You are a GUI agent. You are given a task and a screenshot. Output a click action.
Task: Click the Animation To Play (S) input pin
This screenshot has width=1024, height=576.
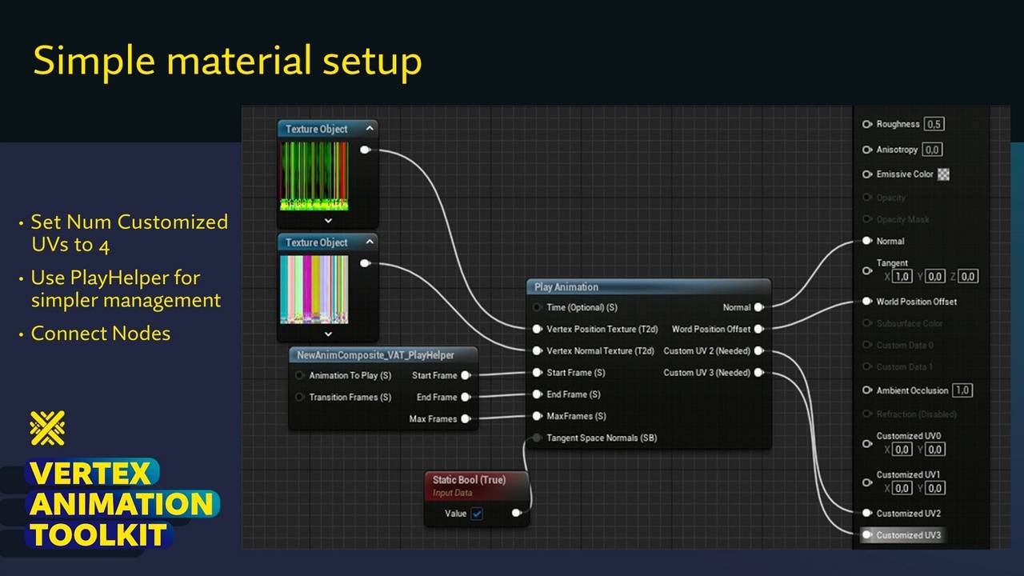(300, 375)
